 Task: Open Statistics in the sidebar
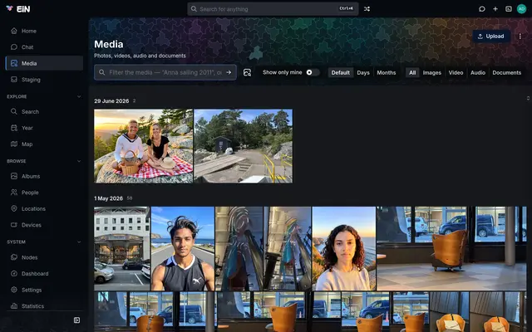pos(44,306)
